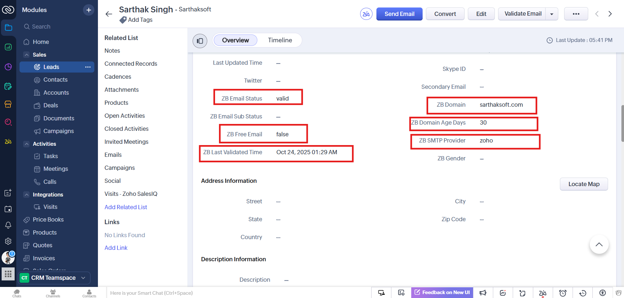Collapse the Sales section in sidebar
This screenshot has width=624, height=298.
coord(27,55)
